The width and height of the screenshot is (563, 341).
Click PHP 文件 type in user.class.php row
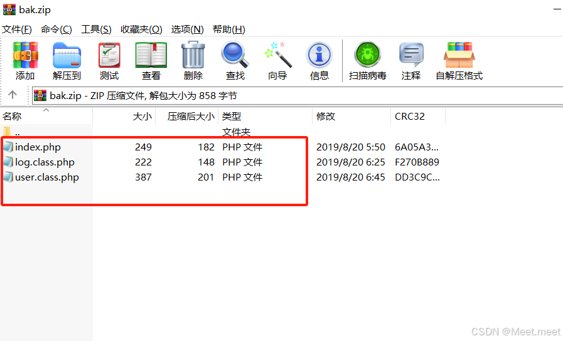tap(242, 177)
